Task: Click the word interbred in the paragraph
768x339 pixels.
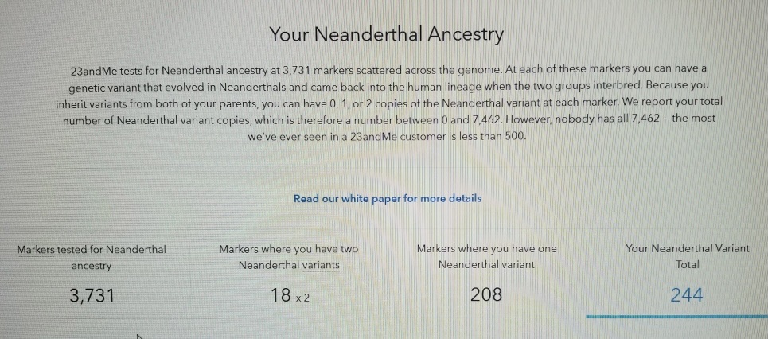Action: [x=617, y=84]
